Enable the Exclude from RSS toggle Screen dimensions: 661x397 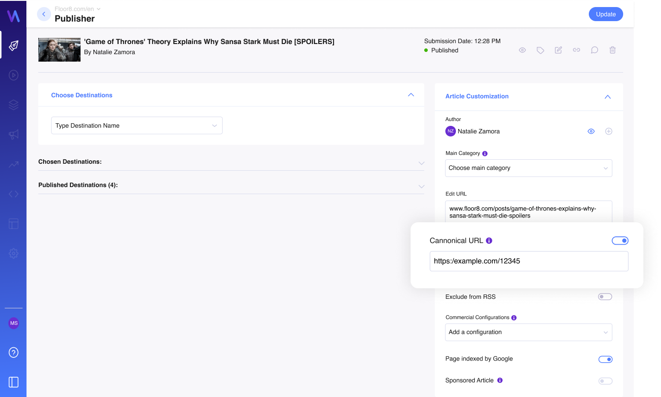coord(605,297)
